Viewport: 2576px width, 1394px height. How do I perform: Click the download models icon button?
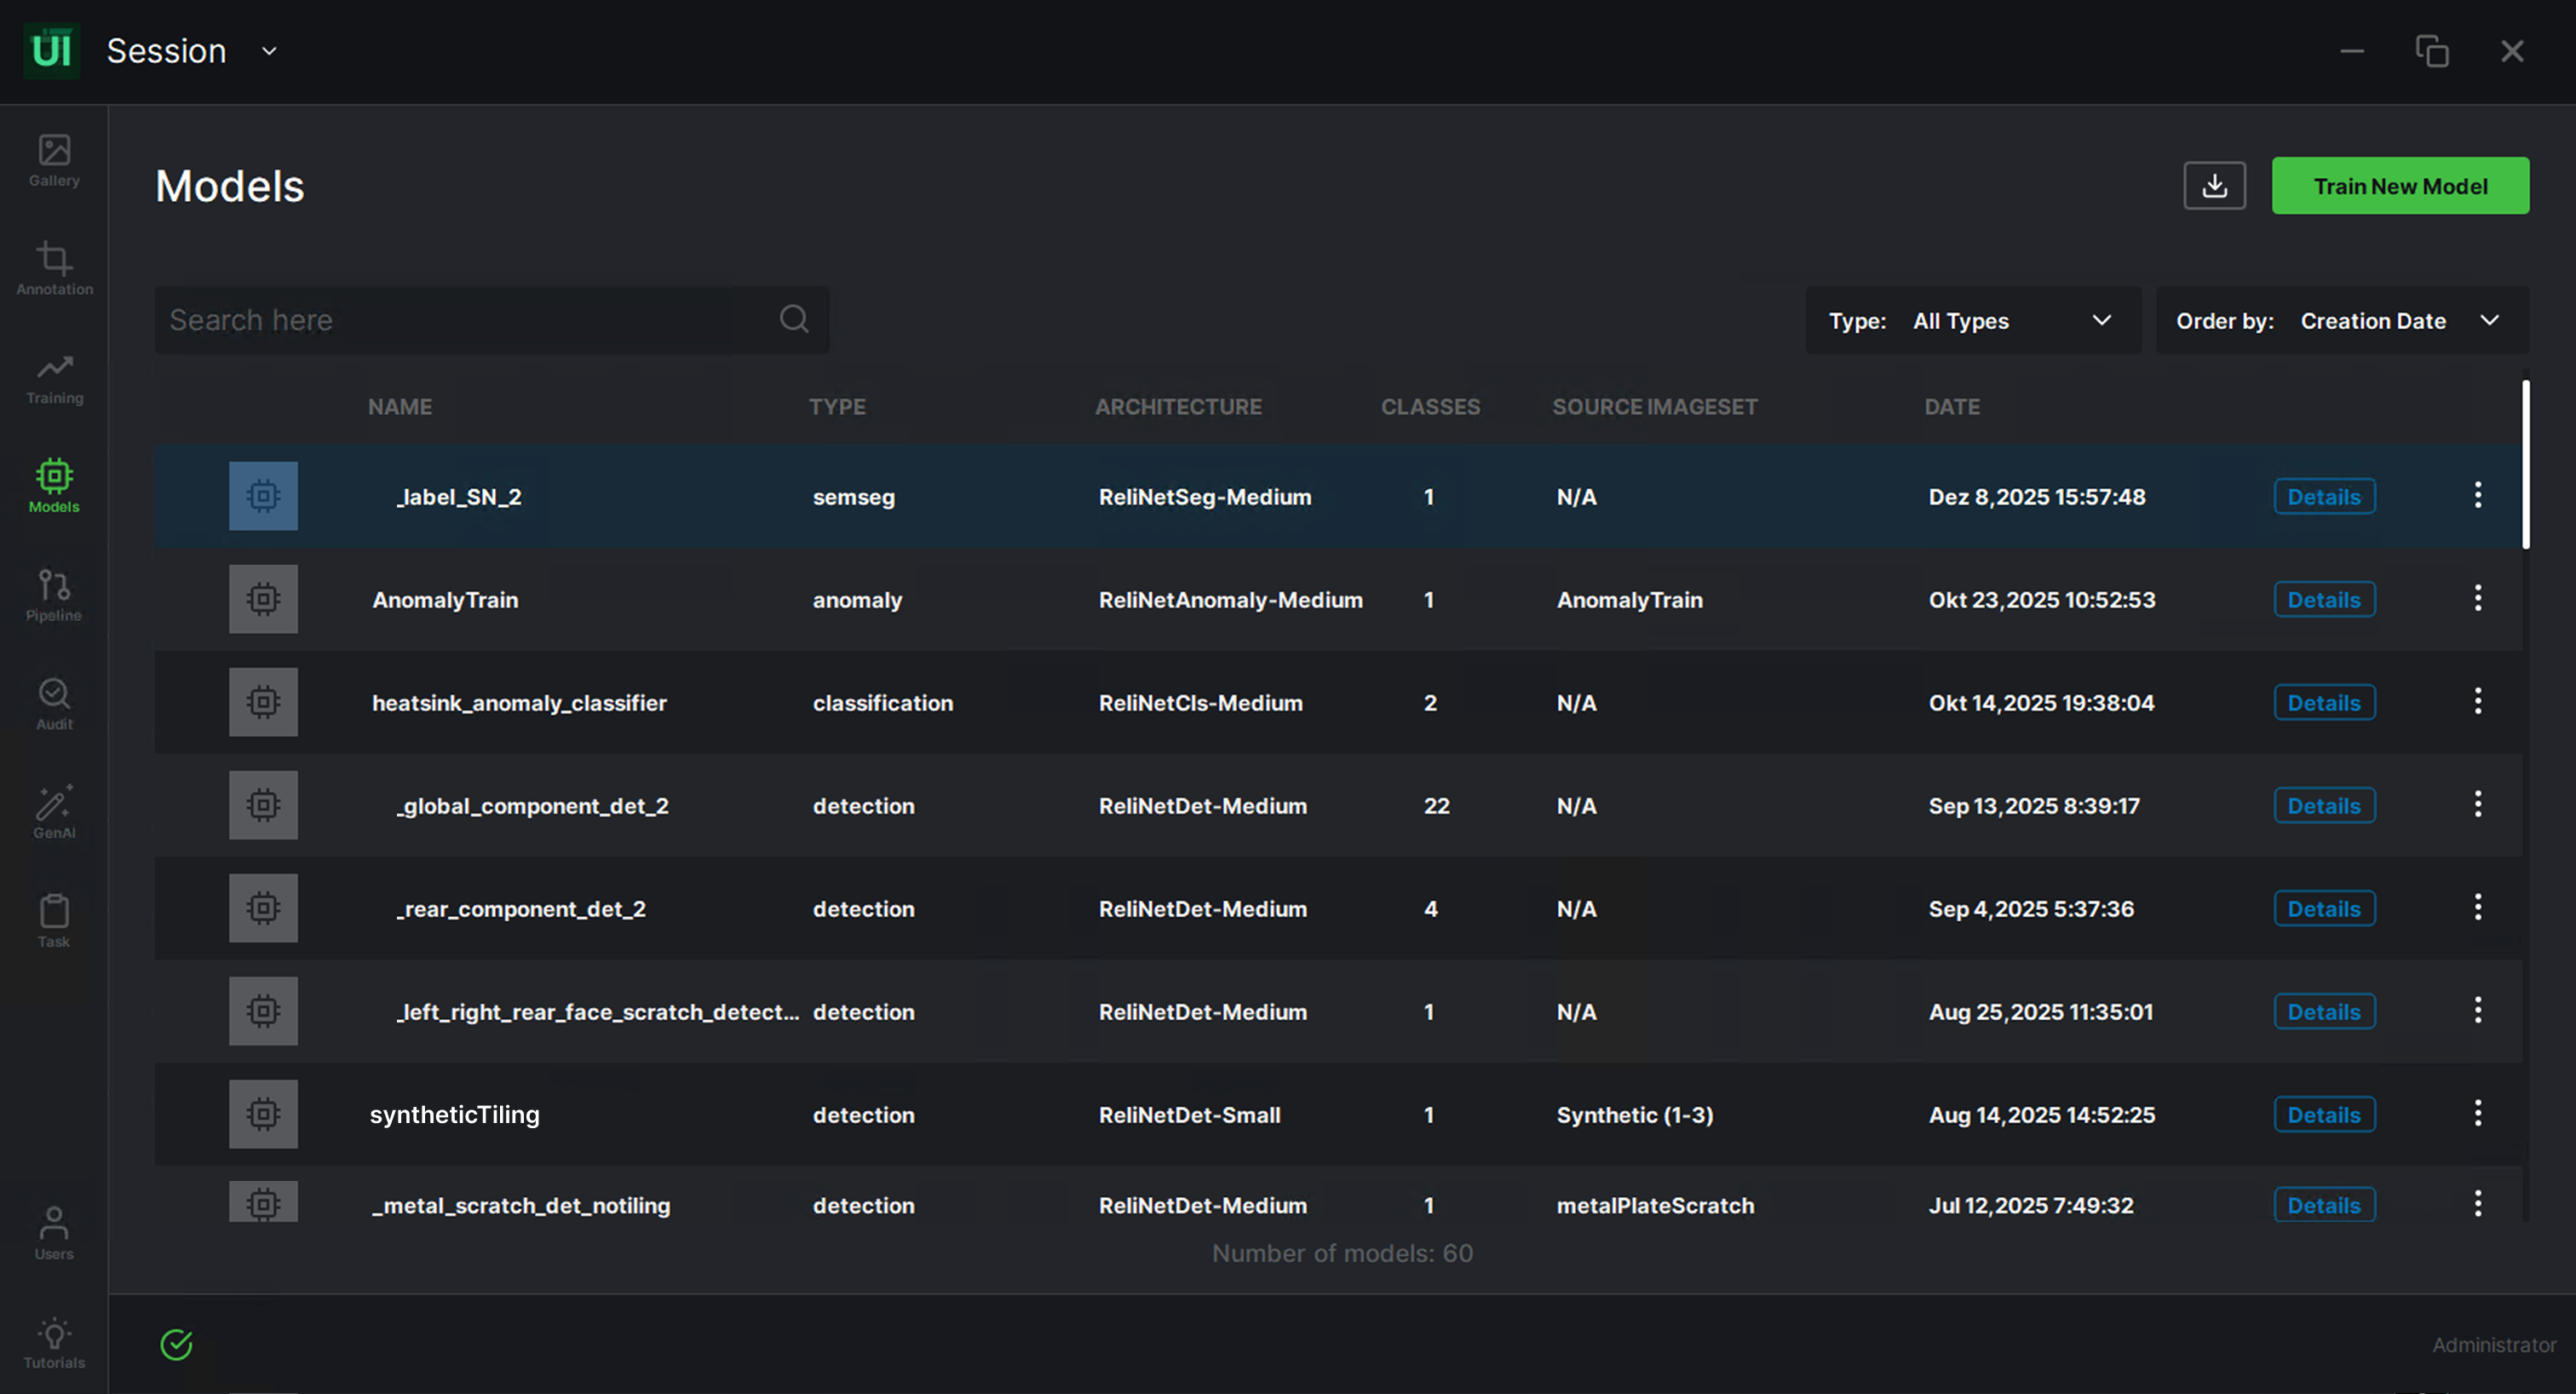pyautogui.click(x=2214, y=186)
